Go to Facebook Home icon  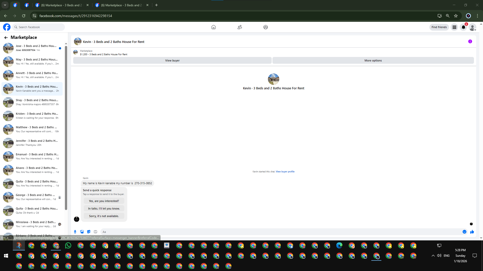(213, 27)
